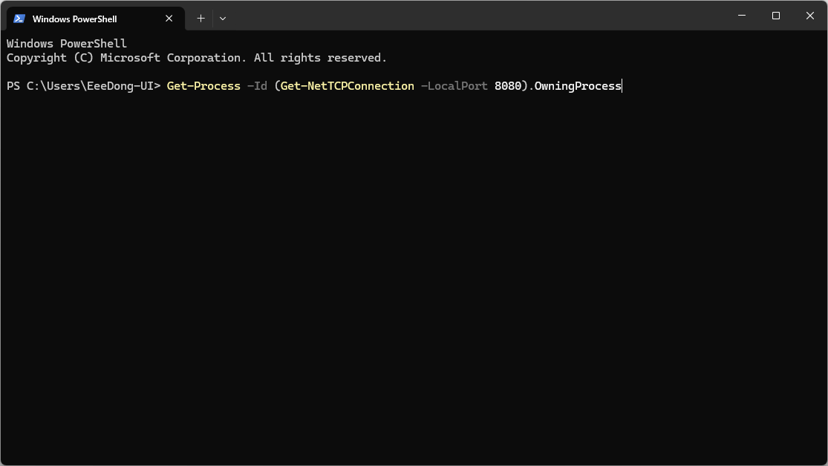Open a new tab with plus button

201,19
